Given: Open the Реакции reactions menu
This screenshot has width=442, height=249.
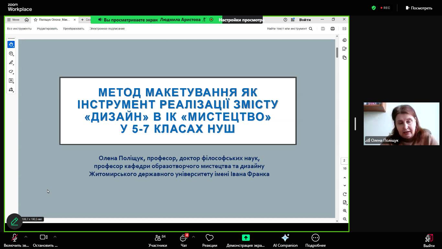Looking at the screenshot, I should click(210, 240).
